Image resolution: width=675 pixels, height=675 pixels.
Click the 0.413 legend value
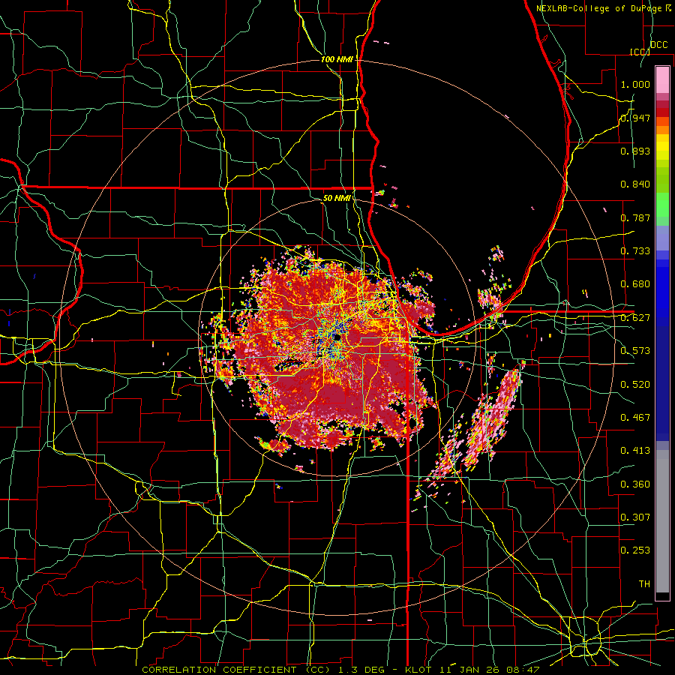(x=635, y=451)
